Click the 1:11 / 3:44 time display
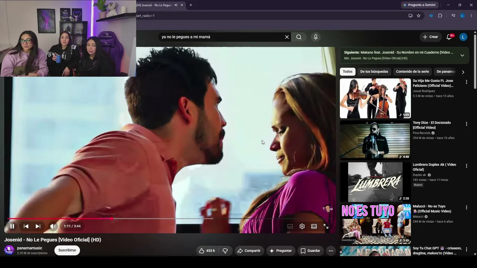The image size is (477, 268). (x=72, y=226)
